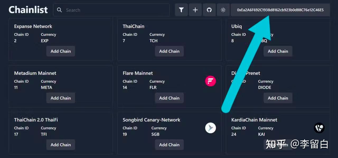Open the chain filter options
338x158 pixels.
(181, 10)
